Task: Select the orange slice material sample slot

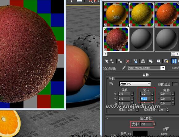Action: pos(116,15)
